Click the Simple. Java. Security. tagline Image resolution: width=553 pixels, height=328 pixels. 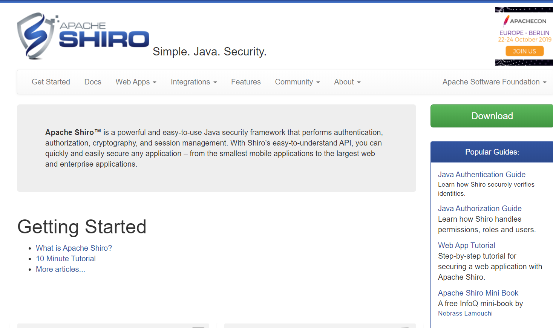209,51
